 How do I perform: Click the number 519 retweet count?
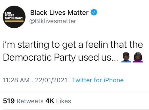(9, 101)
